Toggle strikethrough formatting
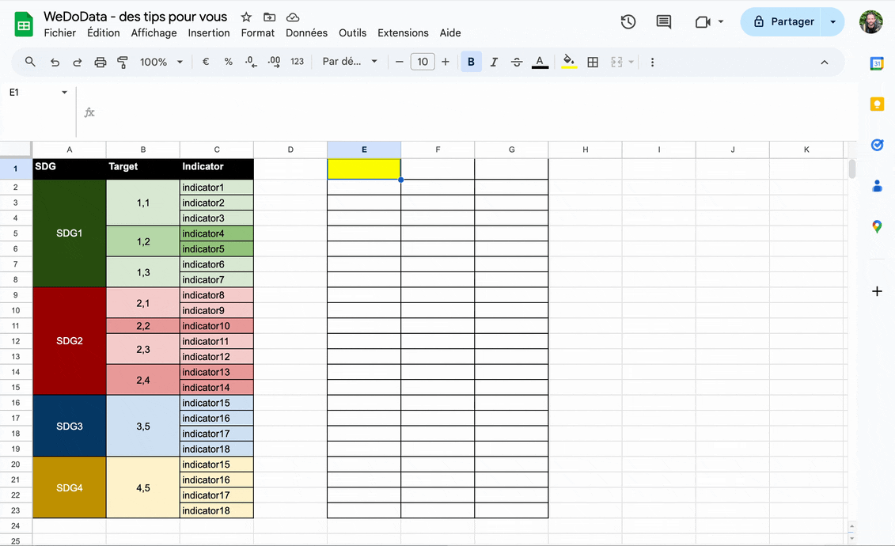 pos(517,62)
